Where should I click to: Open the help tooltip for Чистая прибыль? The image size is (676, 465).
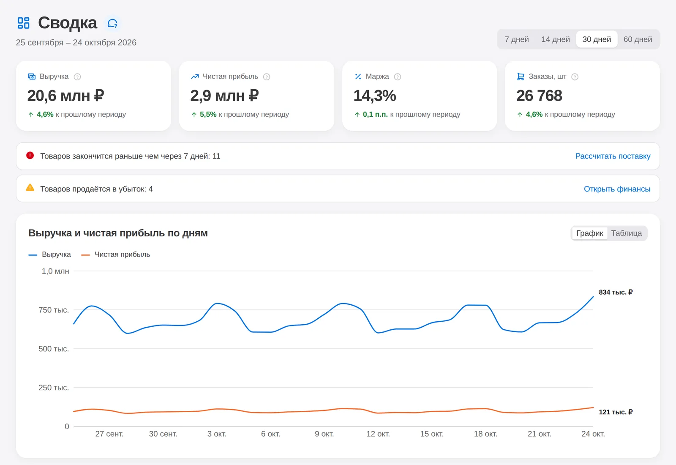267,77
